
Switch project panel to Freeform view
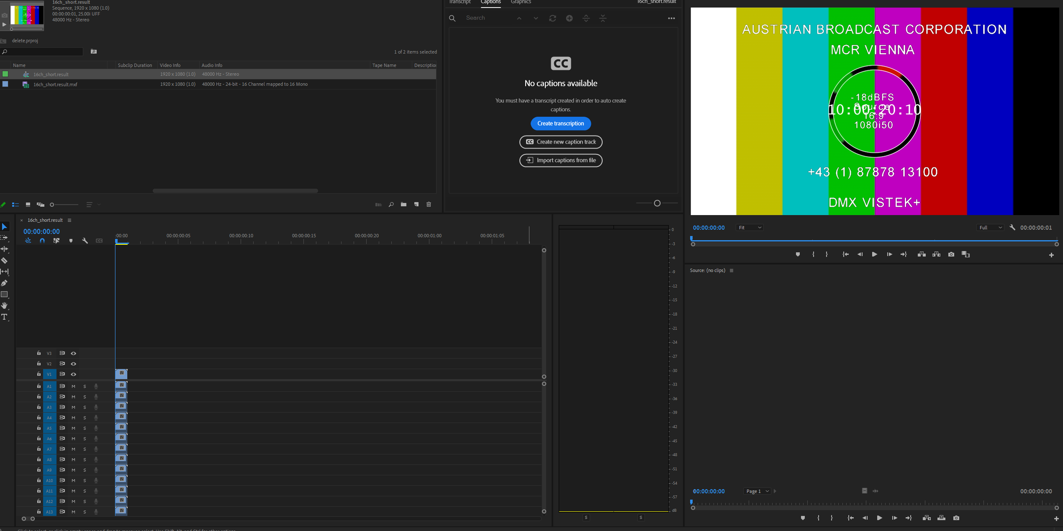(41, 205)
